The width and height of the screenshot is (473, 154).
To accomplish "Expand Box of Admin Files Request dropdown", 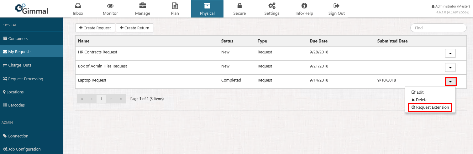I will (450, 67).
